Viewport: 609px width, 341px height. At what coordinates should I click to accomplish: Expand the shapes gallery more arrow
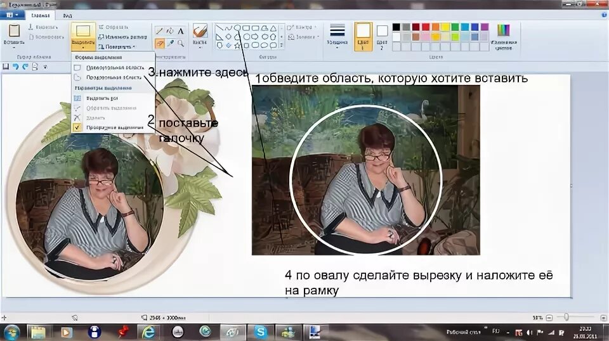pos(281,46)
